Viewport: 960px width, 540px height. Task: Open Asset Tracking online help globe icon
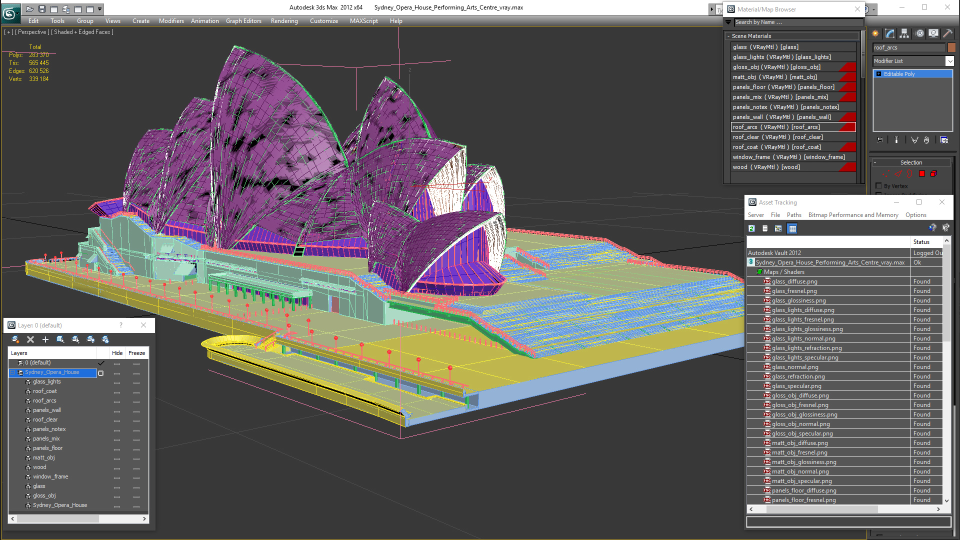[932, 228]
